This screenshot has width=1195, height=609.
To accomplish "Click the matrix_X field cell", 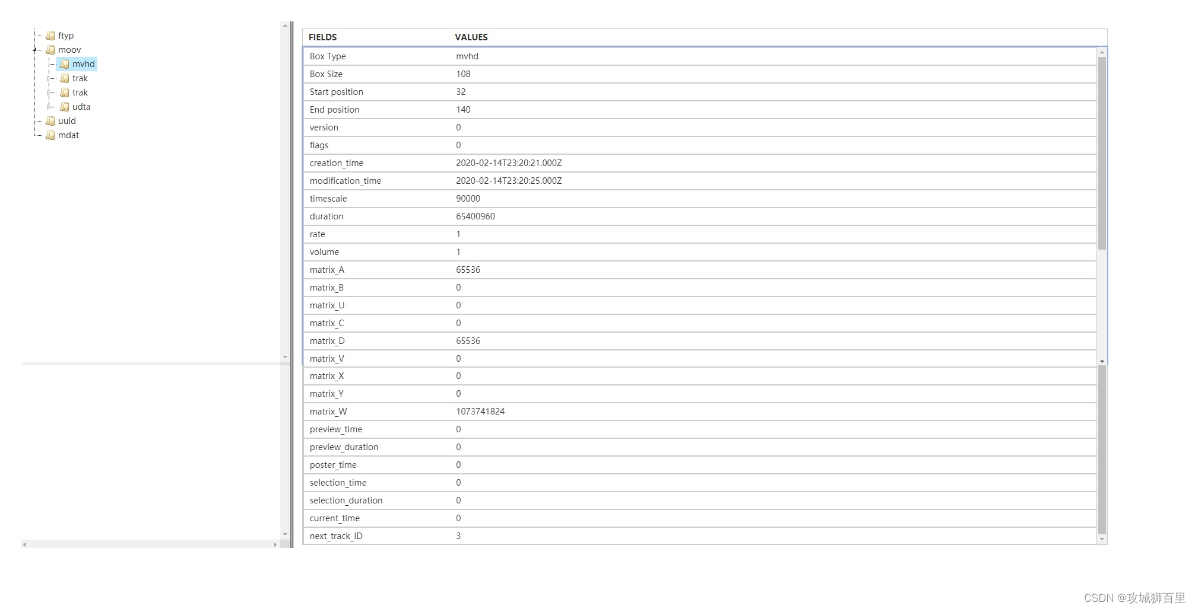I will [327, 376].
